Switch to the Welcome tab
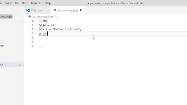The image size is (187, 105). (37, 10)
